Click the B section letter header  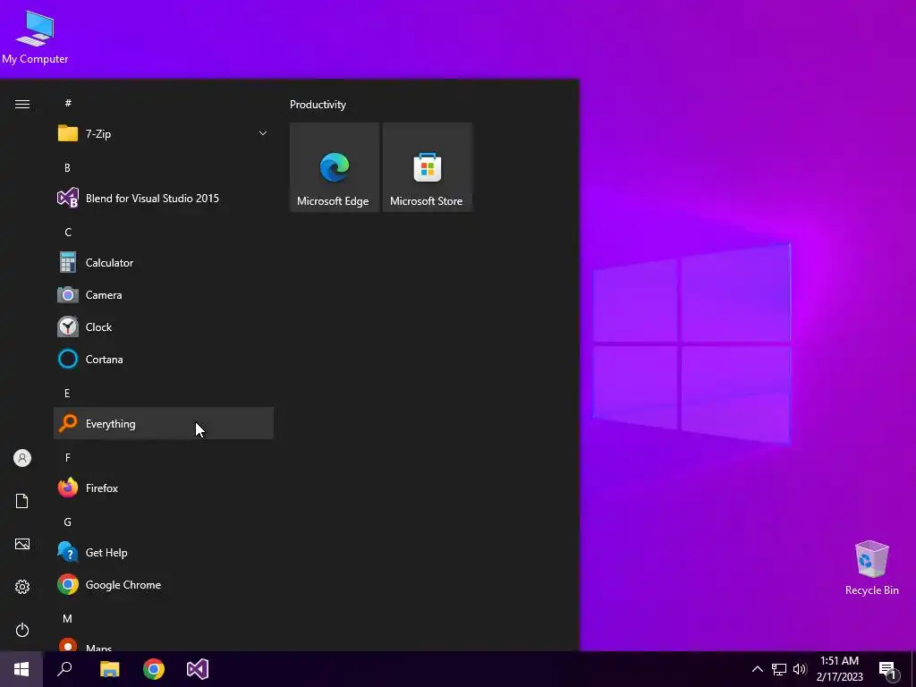(68, 167)
